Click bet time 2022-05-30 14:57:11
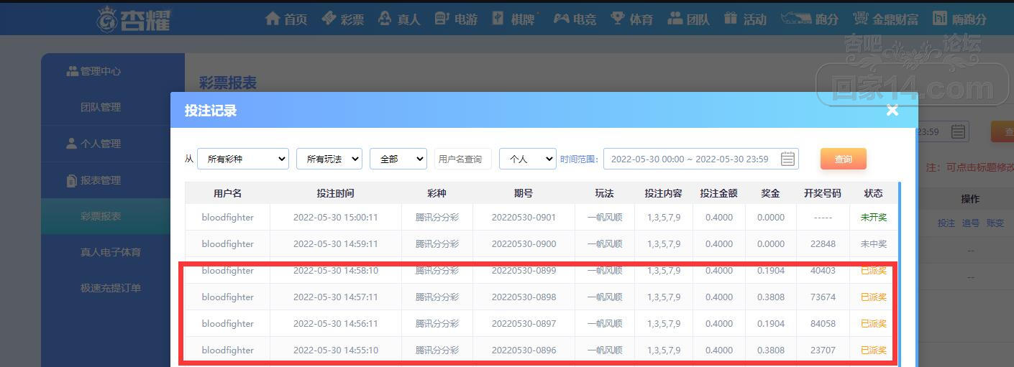 (x=335, y=297)
